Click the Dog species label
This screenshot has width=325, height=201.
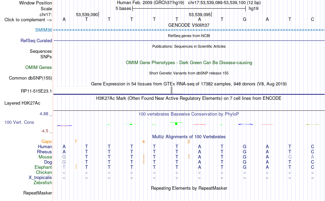tap(48, 162)
